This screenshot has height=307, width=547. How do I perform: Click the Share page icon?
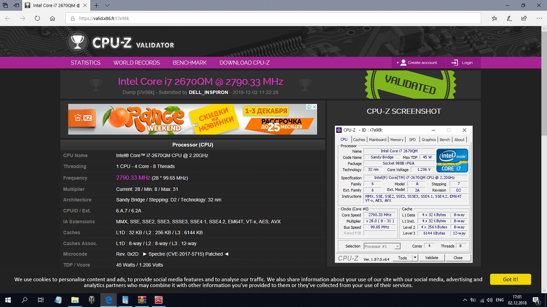(524, 18)
